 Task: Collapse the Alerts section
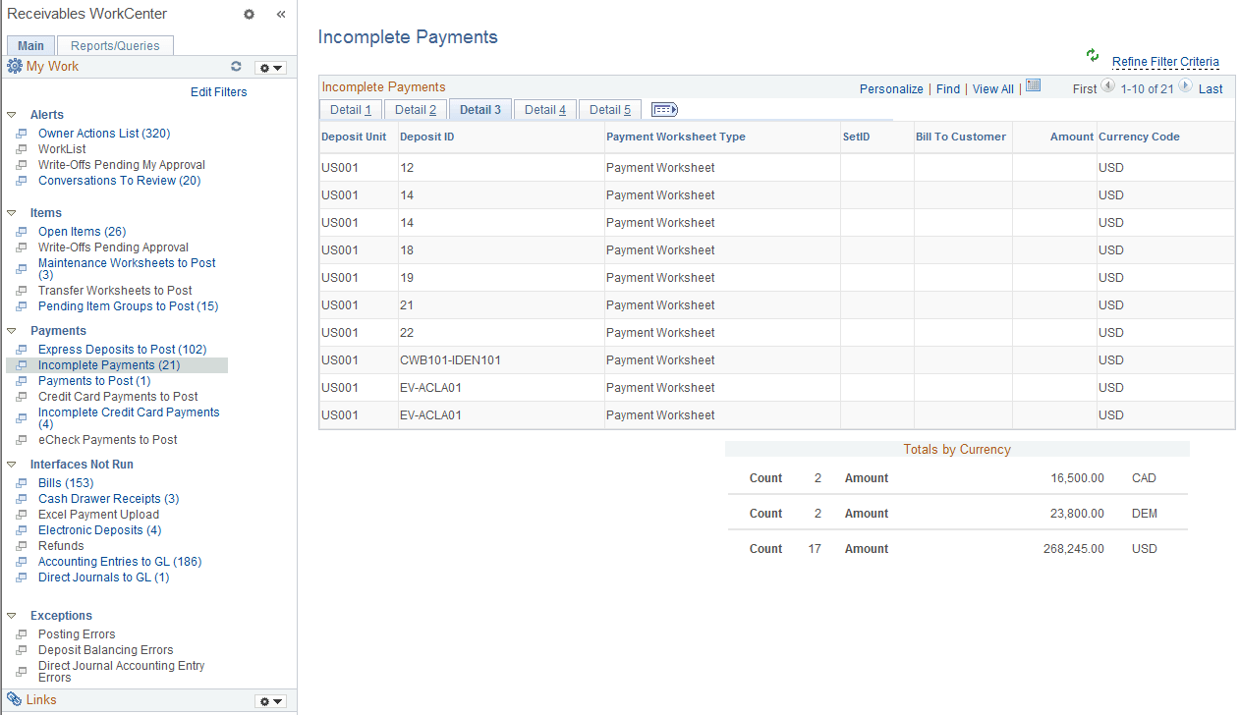click(11, 114)
